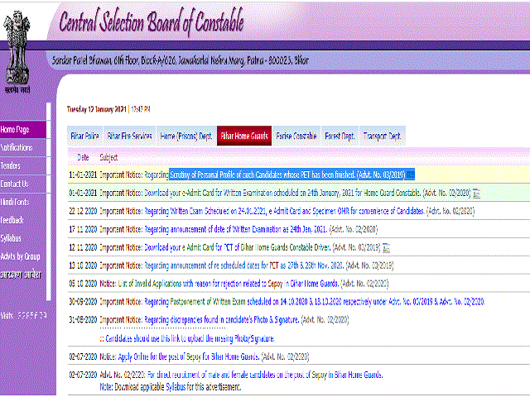Open Advts by Group sidebar link
Screen dimensions: 530x397
[20, 256]
